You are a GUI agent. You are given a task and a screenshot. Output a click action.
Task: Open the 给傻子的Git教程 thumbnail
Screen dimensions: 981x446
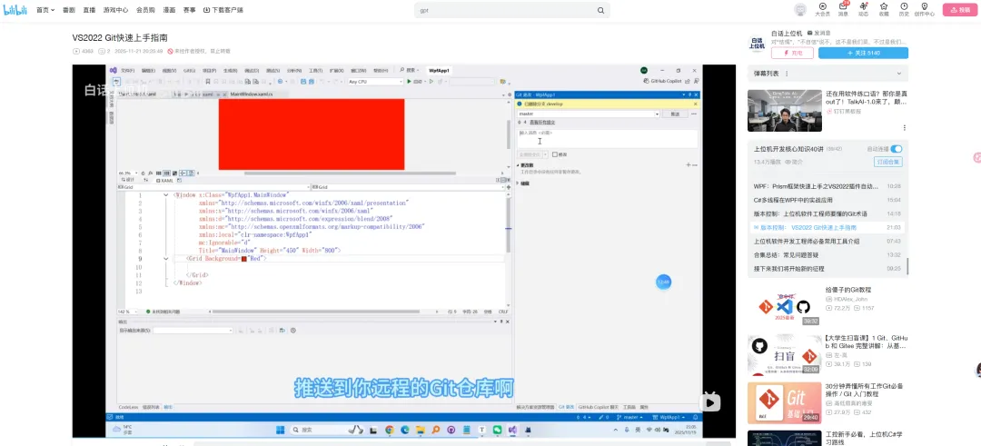[x=785, y=306]
